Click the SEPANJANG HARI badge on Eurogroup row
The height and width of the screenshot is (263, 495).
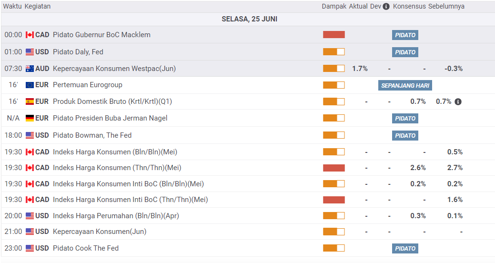[405, 86]
